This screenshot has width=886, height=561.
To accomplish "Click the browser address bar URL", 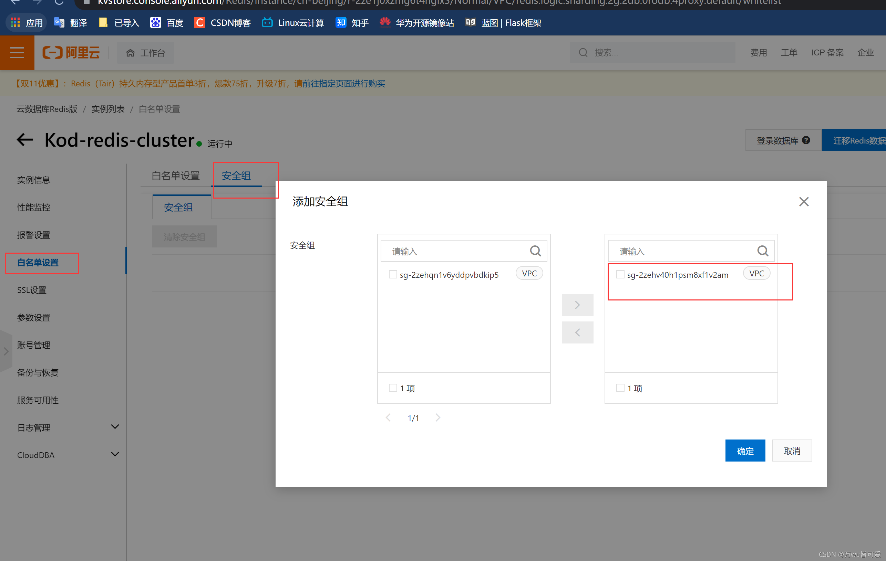I will click(439, 3).
